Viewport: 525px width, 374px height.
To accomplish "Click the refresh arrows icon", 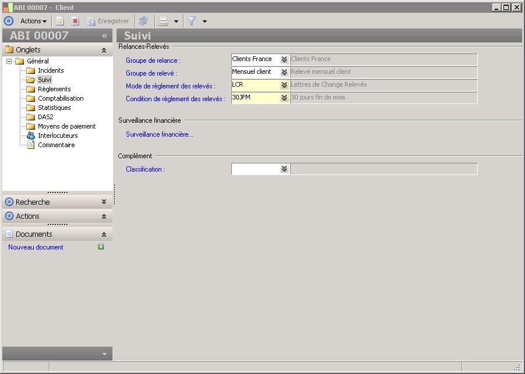I will tap(143, 21).
